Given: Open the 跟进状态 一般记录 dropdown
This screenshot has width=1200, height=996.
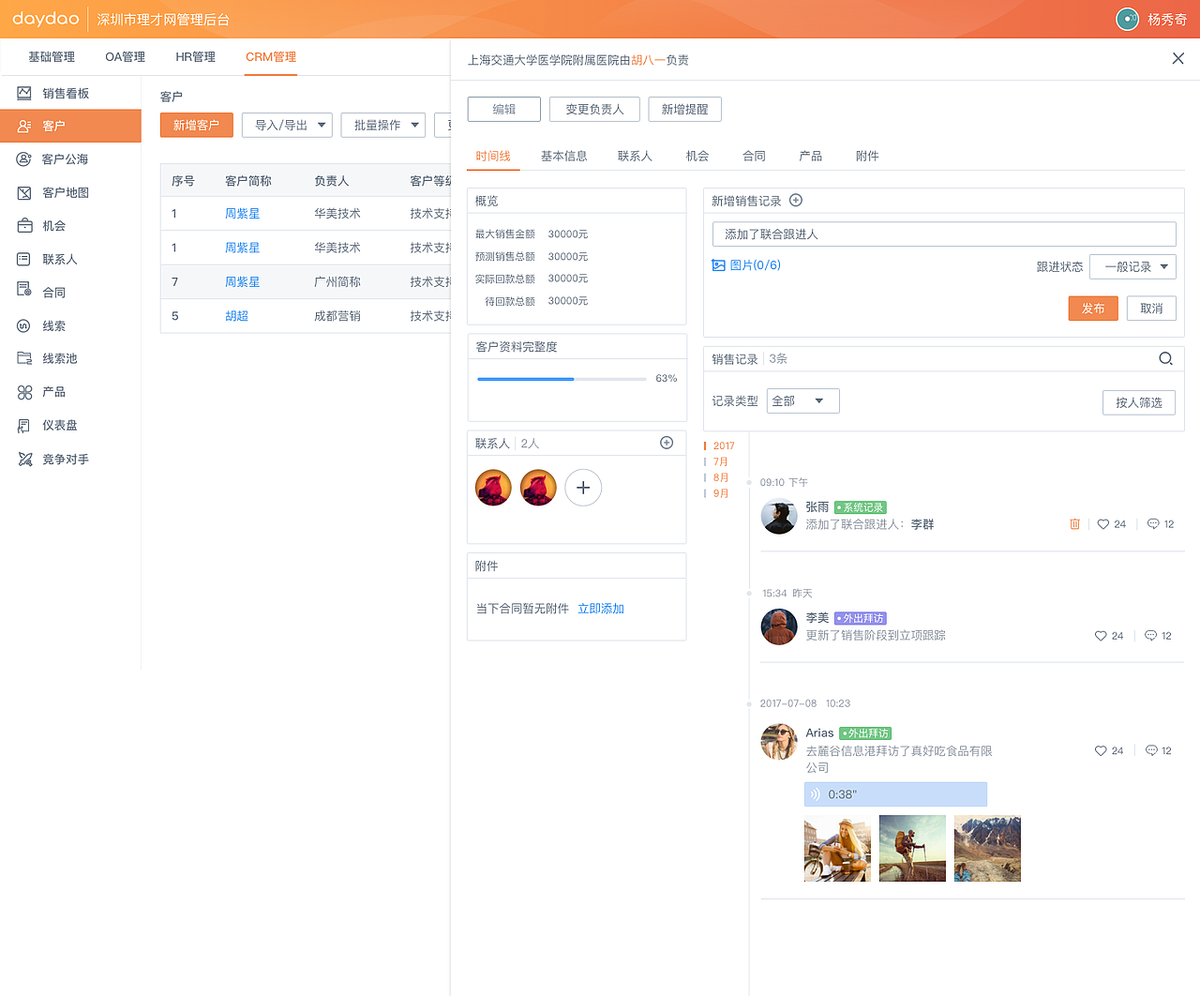Looking at the screenshot, I should click(1132, 266).
